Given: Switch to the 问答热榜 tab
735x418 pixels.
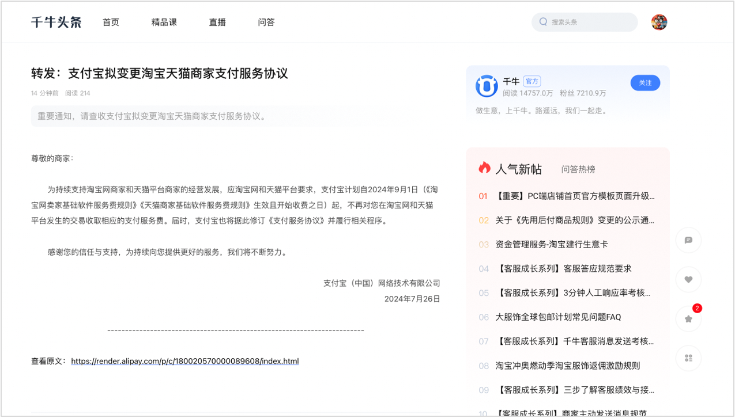Looking at the screenshot, I should (x=578, y=169).
